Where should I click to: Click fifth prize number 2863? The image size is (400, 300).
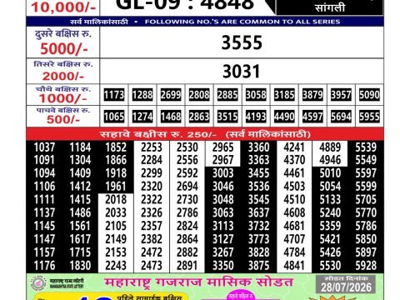pyautogui.click(x=199, y=117)
